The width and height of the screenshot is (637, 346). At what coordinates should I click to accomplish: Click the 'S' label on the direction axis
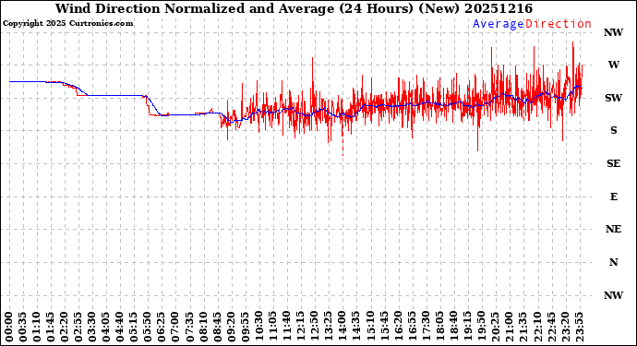(x=613, y=130)
